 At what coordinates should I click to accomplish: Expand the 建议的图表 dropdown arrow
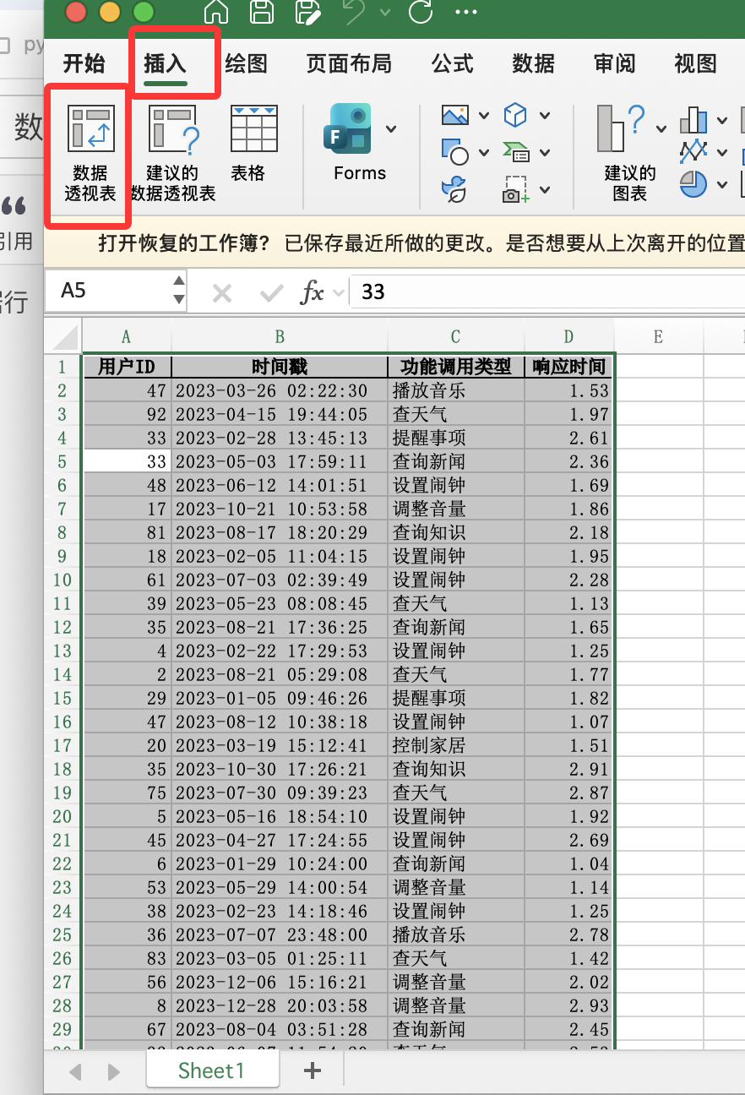661,129
